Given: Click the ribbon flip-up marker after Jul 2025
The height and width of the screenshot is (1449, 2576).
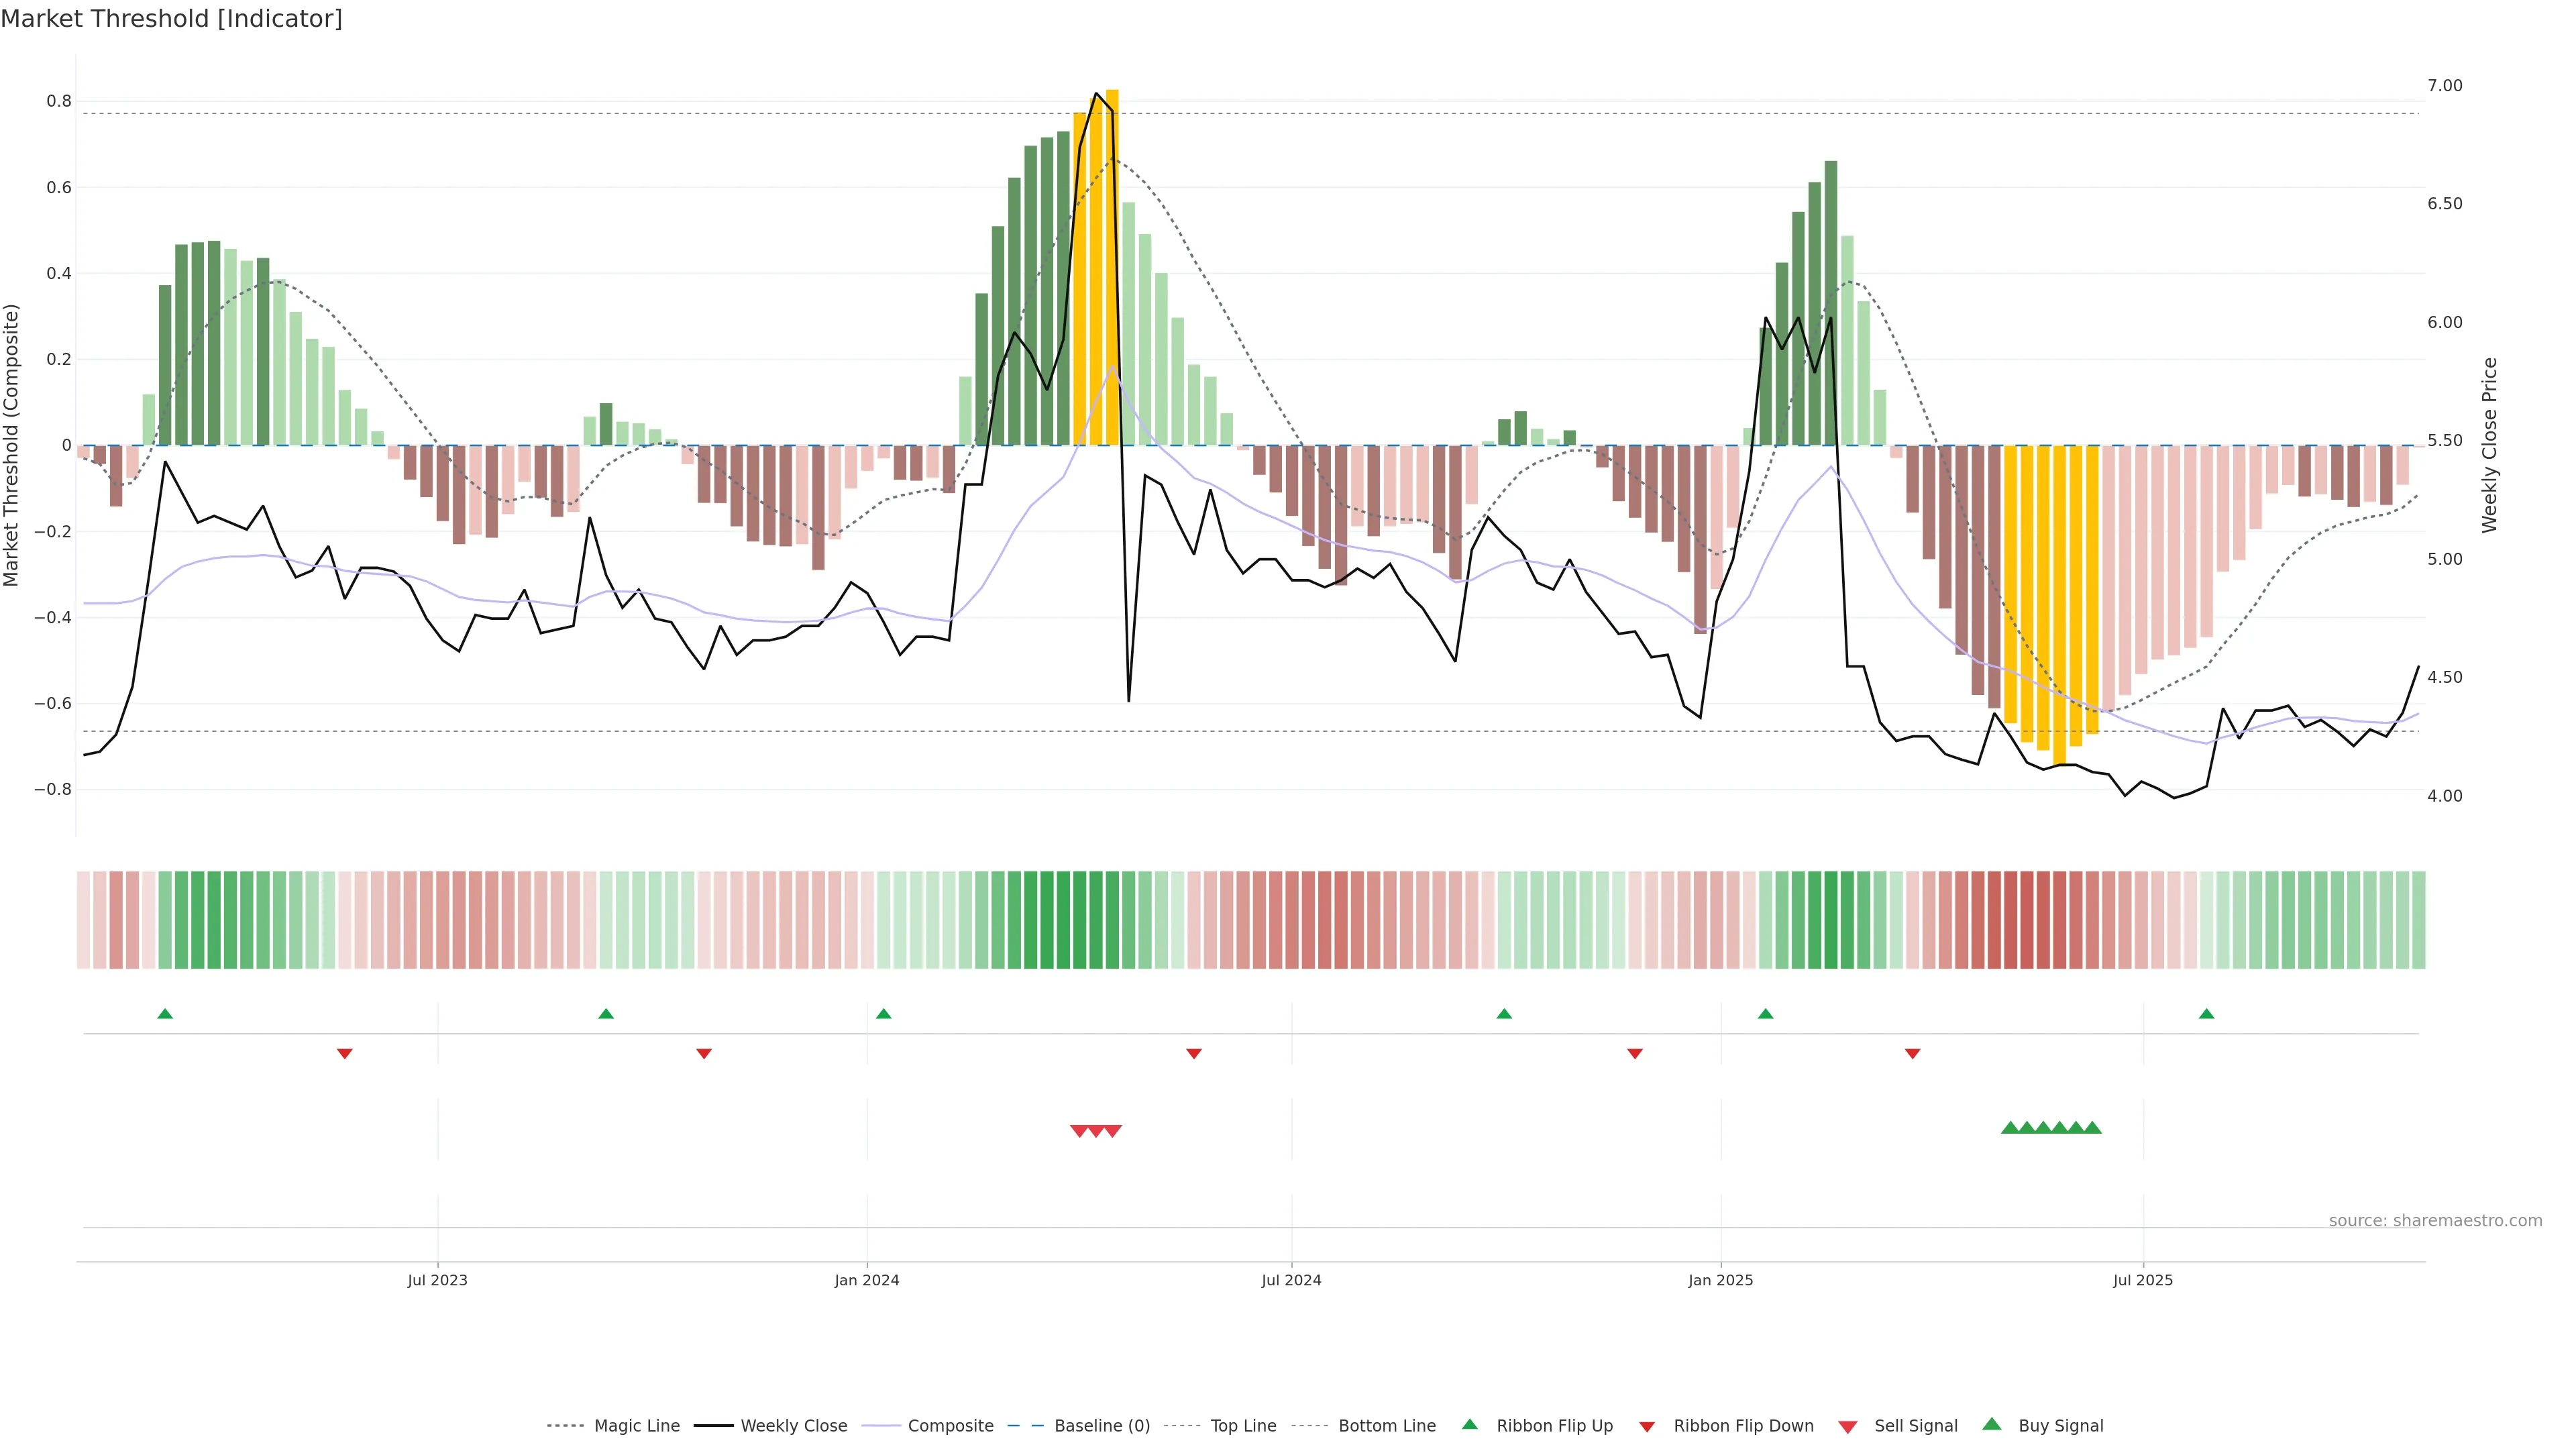Looking at the screenshot, I should point(2206,1014).
